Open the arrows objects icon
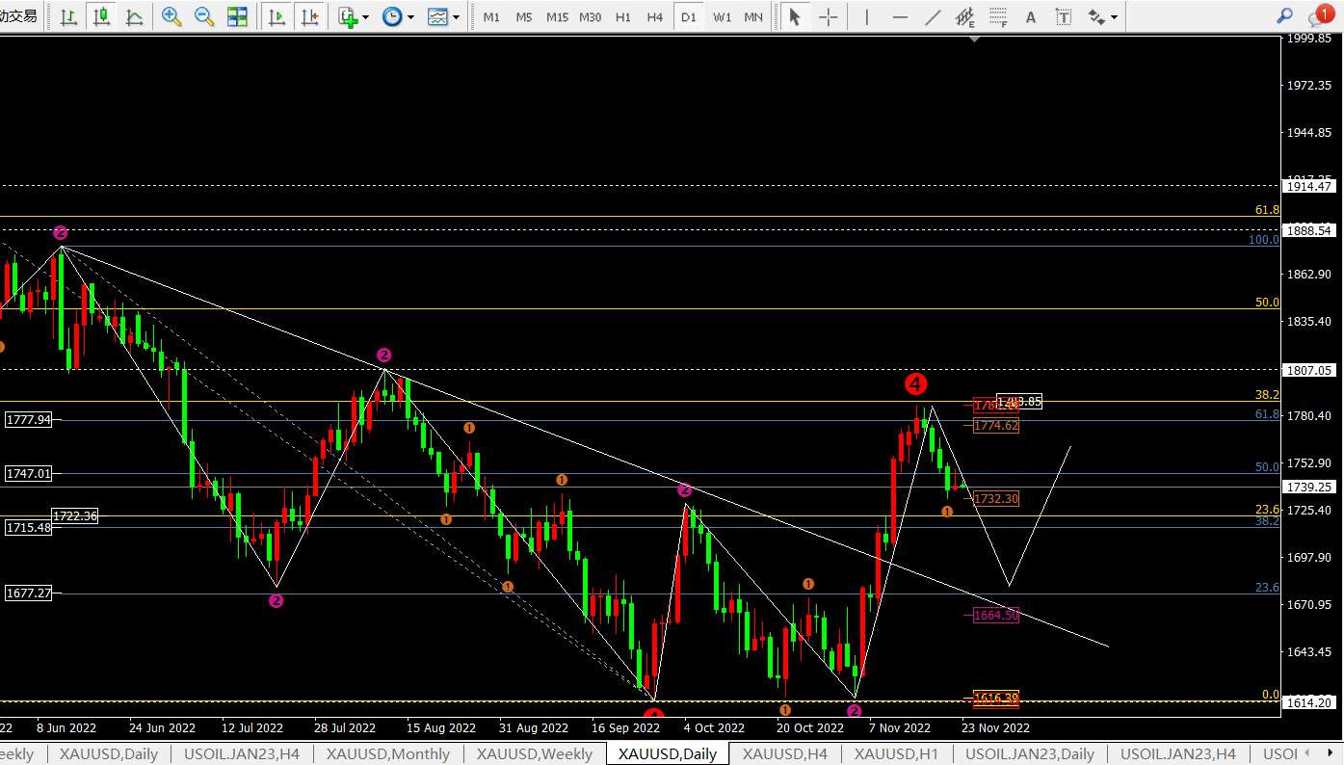Screen dimensions: 1344x765 coord(1096,16)
